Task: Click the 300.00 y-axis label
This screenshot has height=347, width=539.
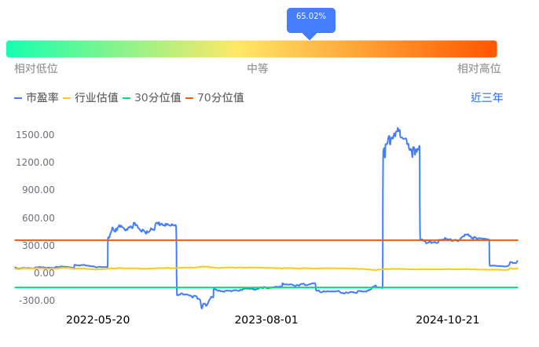Action: pyautogui.click(x=37, y=246)
